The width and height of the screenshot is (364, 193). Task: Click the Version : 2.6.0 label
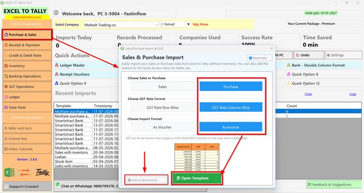tap(27, 159)
